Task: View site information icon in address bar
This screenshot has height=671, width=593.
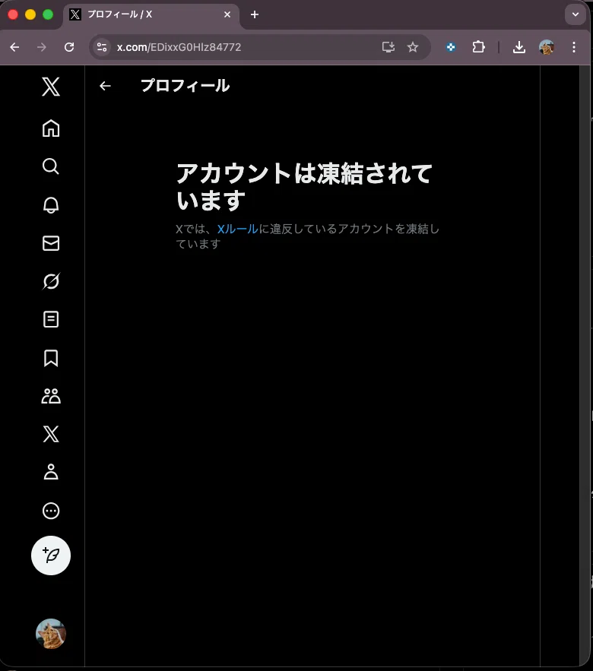Action: (102, 47)
